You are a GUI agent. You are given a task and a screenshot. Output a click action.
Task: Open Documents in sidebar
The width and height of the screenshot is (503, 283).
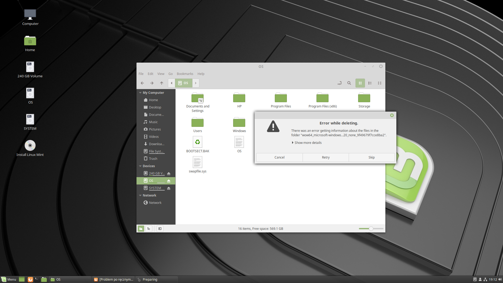(x=156, y=115)
